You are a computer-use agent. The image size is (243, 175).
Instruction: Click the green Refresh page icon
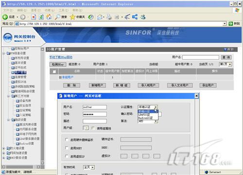pos(41,17)
